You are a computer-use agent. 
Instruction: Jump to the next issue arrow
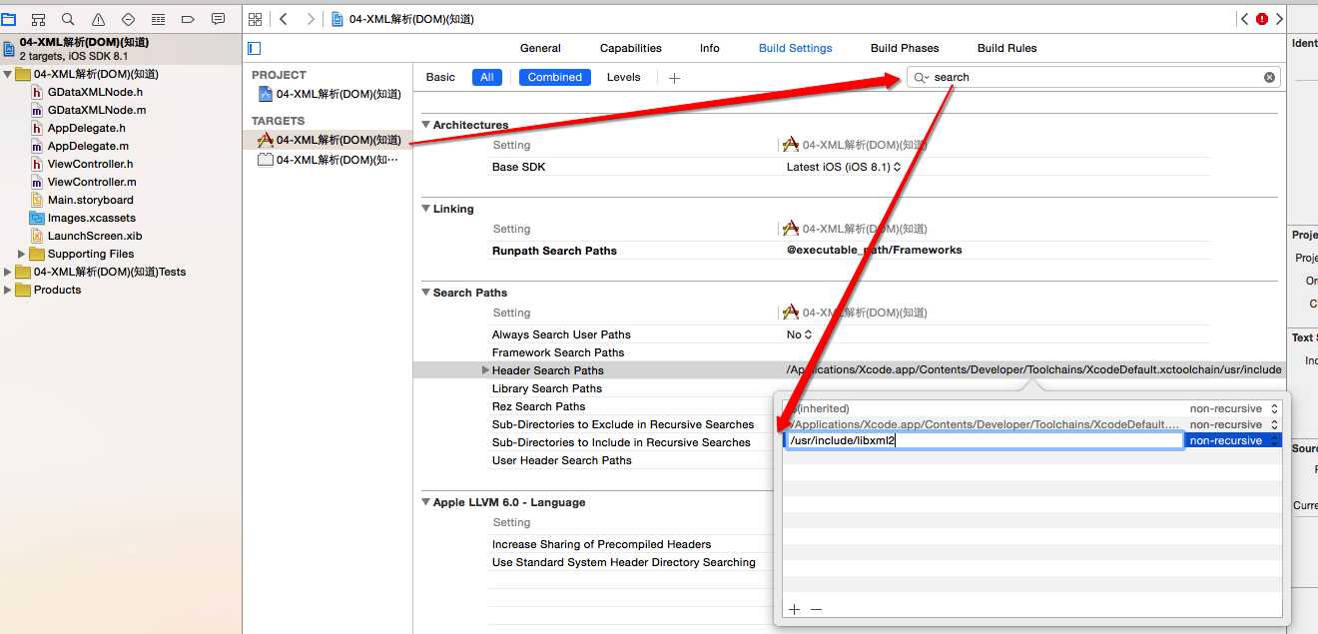click(x=1279, y=19)
